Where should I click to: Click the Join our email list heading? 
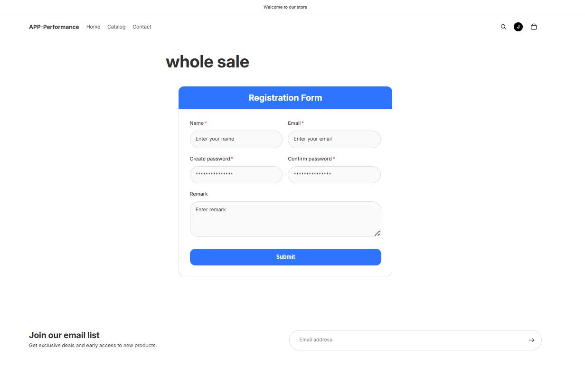tap(64, 335)
